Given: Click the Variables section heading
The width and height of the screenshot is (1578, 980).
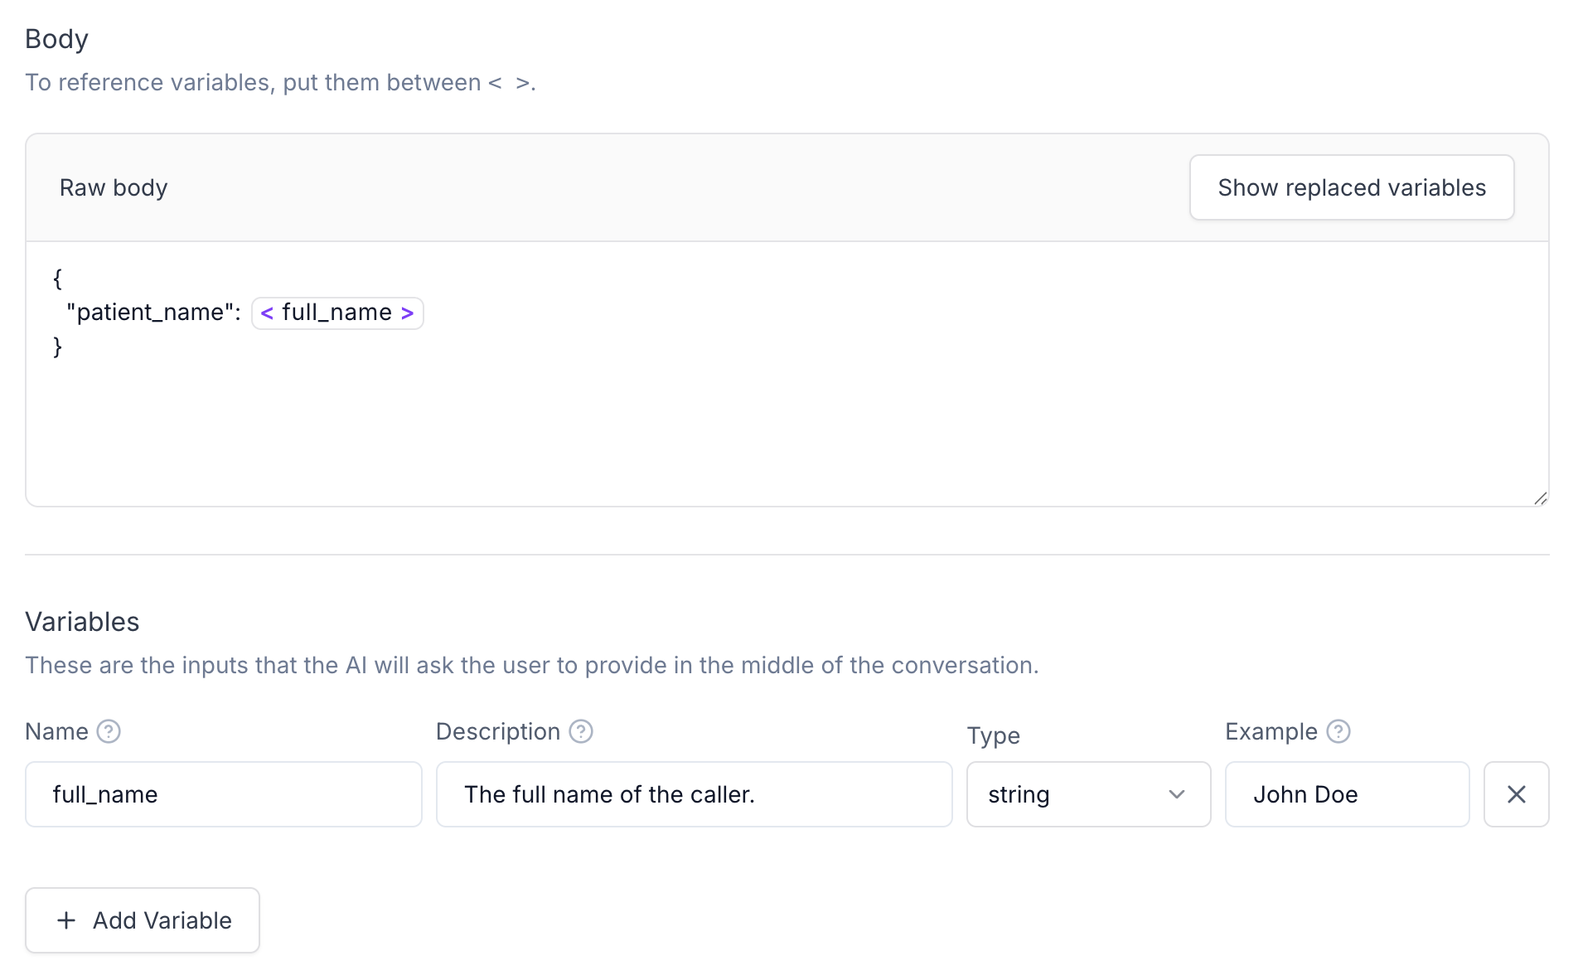Looking at the screenshot, I should tap(82, 622).
